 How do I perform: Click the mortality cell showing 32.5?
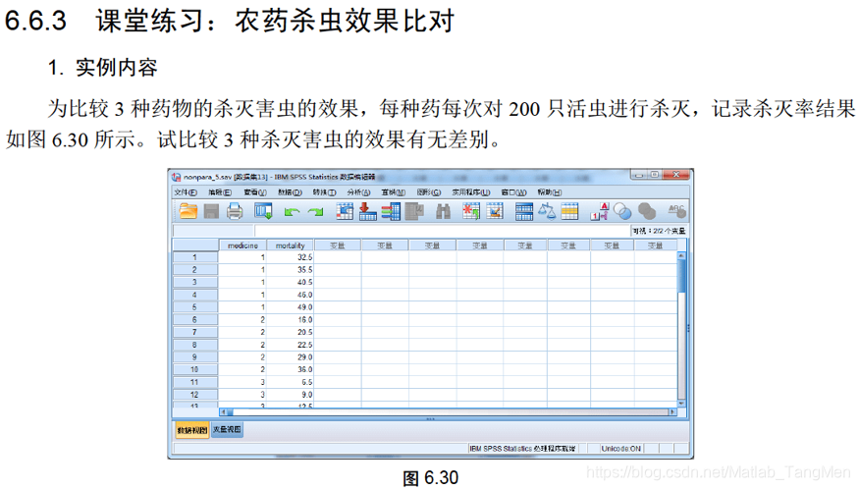290,257
